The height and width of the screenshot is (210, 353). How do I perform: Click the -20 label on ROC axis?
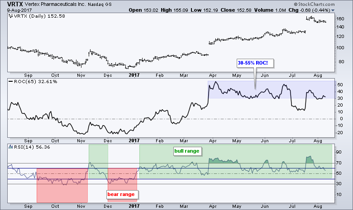340,132
